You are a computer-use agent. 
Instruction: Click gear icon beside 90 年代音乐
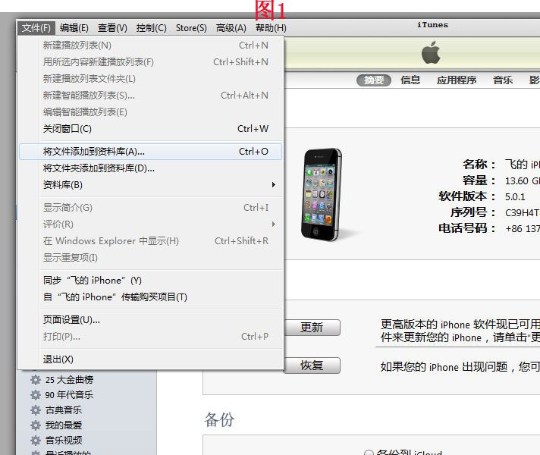[x=36, y=395]
